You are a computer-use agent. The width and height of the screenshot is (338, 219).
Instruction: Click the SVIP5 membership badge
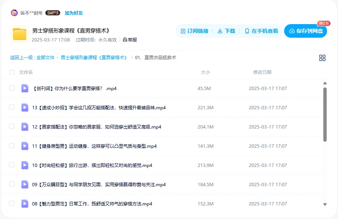point(53,13)
